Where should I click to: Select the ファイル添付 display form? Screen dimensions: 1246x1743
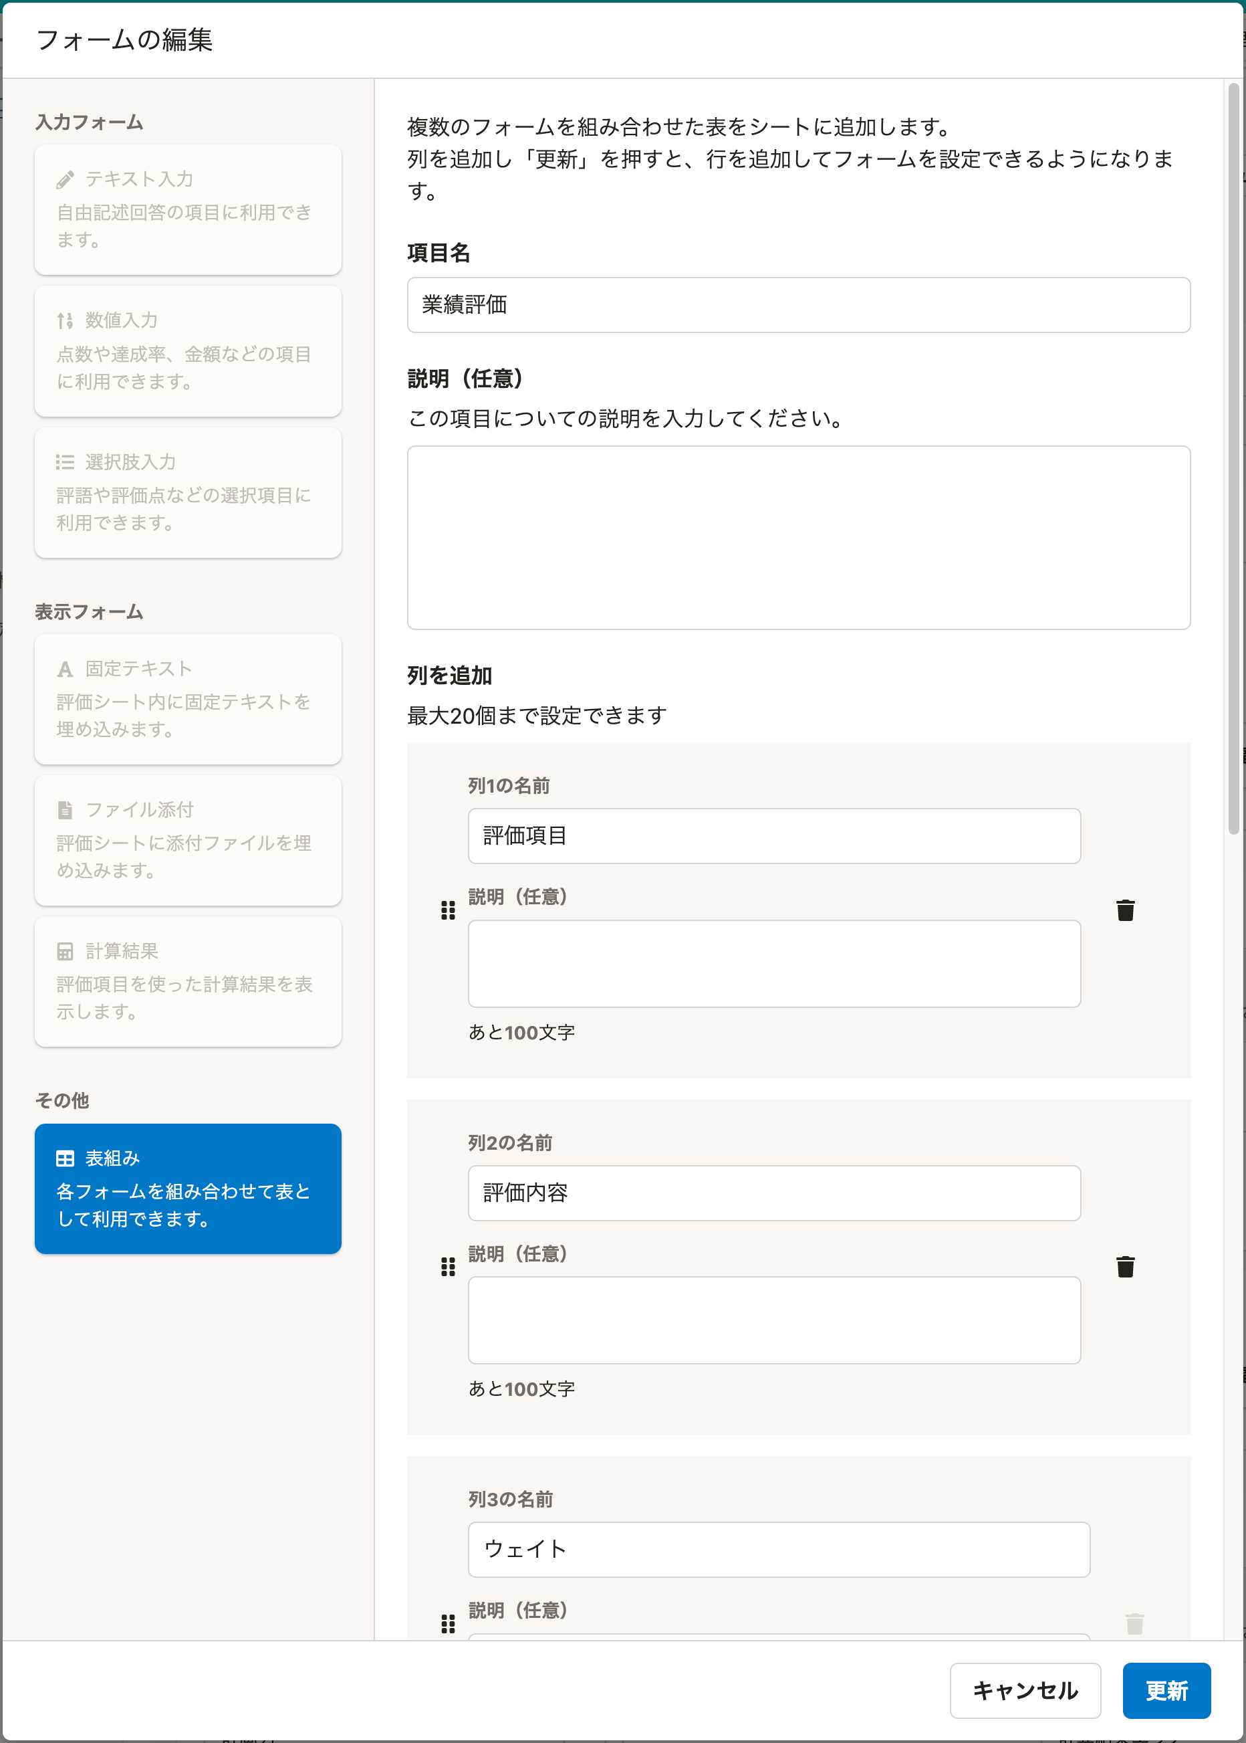[188, 839]
